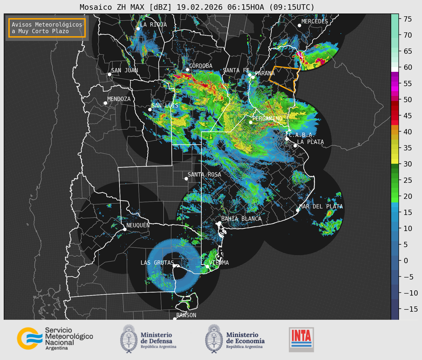Click the RAWSON city marker dot

(x=175, y=319)
